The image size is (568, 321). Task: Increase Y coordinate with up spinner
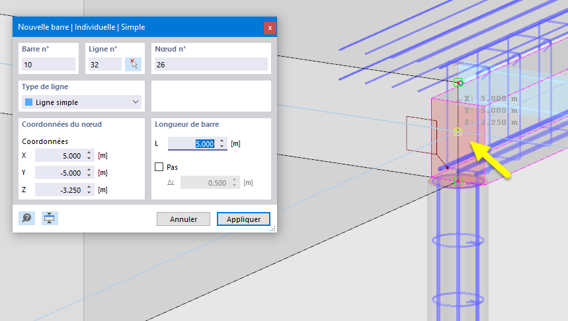pyautogui.click(x=89, y=170)
